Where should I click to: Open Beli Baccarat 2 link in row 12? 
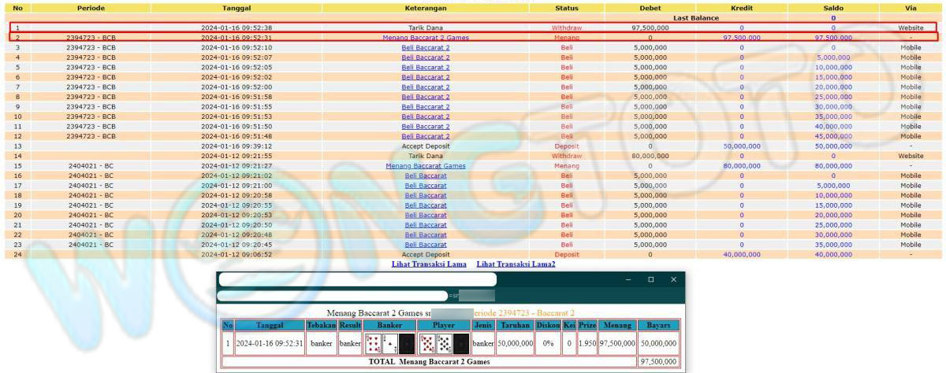tap(426, 136)
